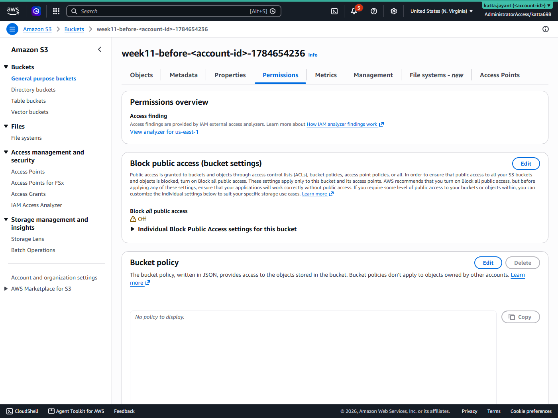Image resolution: width=558 pixels, height=418 pixels.
Task: Collapse Access management and security section
Action: (6, 152)
